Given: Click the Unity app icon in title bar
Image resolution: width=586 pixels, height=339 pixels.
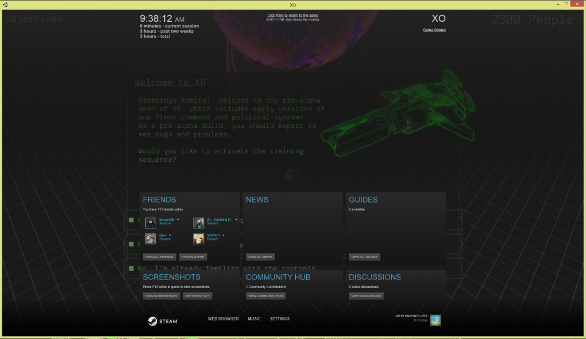Looking at the screenshot, I should [6, 5].
